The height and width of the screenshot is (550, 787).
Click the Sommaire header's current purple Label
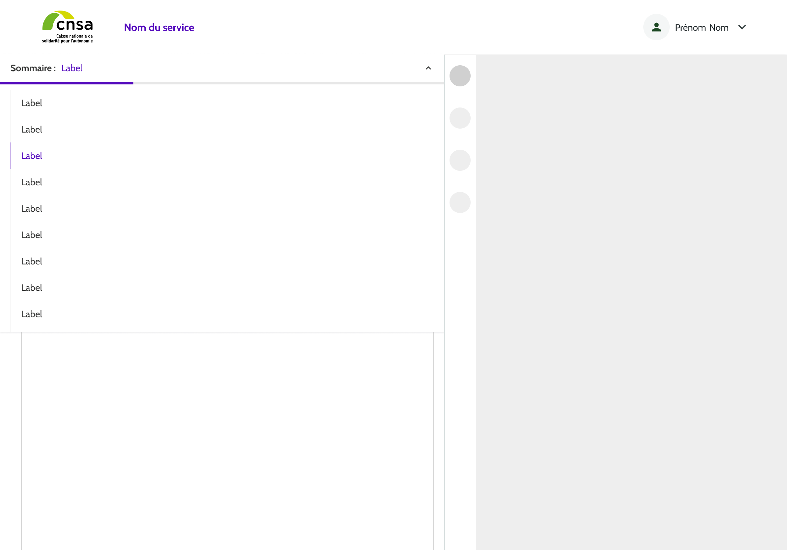click(72, 68)
